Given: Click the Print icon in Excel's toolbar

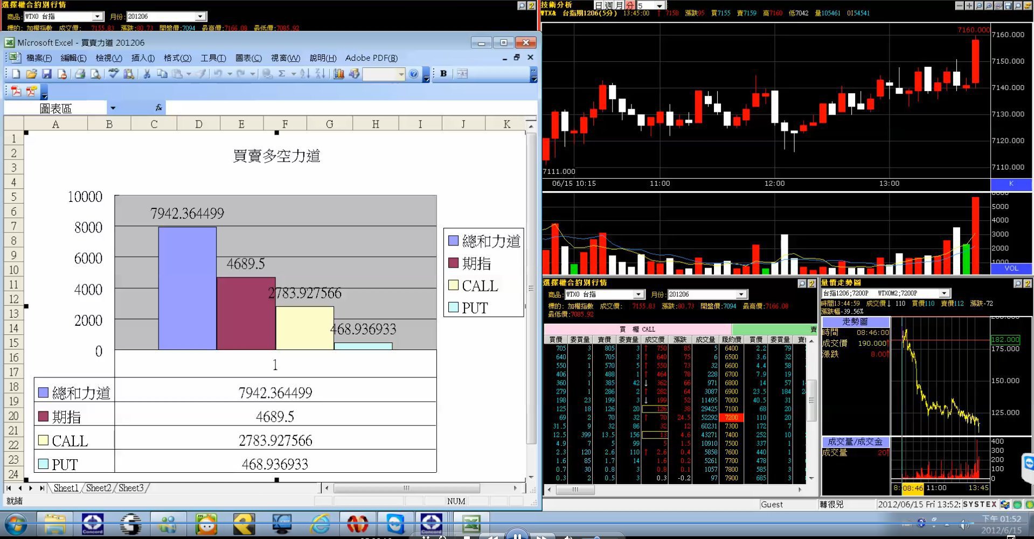Looking at the screenshot, I should [80, 74].
